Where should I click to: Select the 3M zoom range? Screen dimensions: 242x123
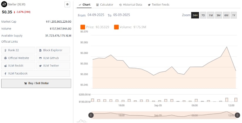click(x=218, y=15)
